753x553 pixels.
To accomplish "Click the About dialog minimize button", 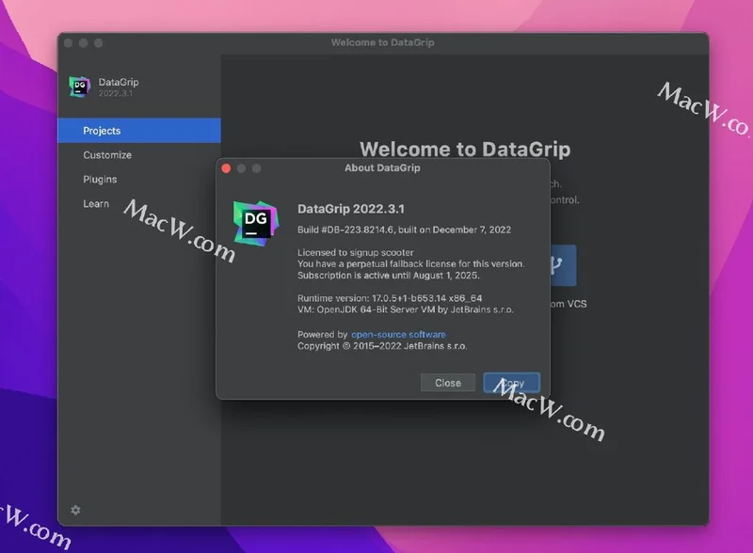I will coord(241,168).
